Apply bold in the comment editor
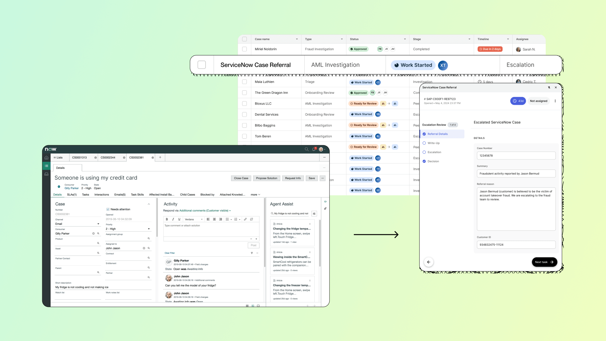Viewport: 606px width, 341px height. pos(167,219)
